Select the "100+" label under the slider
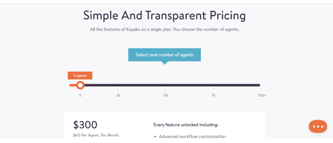The width and height of the screenshot is (333, 143). (262, 95)
